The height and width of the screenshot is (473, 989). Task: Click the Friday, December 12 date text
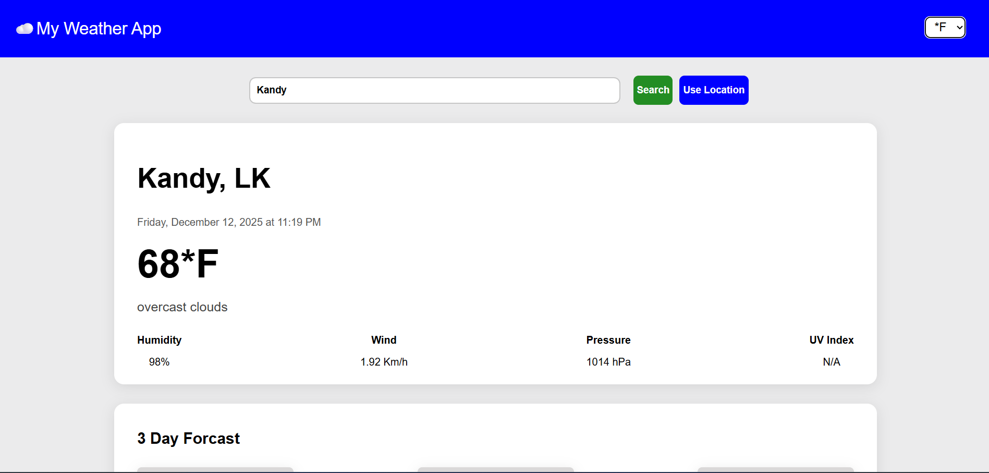(229, 222)
